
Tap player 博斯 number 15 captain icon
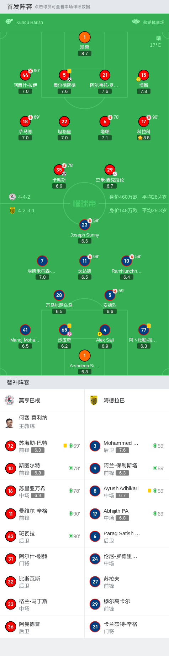pyautogui.click(x=143, y=75)
